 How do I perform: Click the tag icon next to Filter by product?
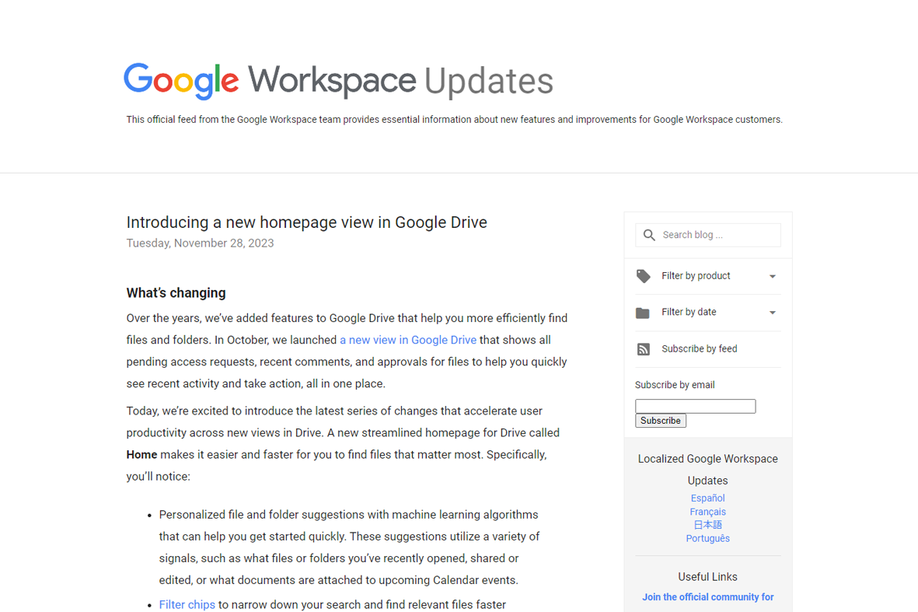click(644, 276)
